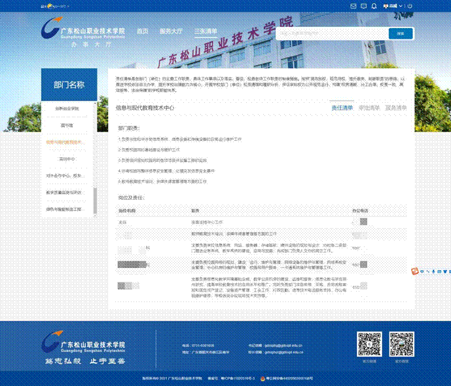
Task: Click the police badge icon in footer
Action: tap(262, 378)
